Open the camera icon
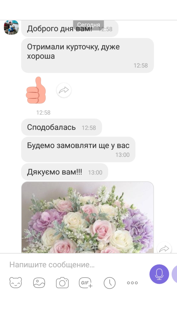This screenshot has width=177, height=315. tap(62, 283)
